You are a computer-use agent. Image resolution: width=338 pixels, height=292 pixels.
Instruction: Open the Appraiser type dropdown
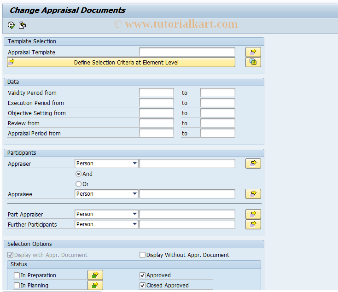(x=106, y=164)
